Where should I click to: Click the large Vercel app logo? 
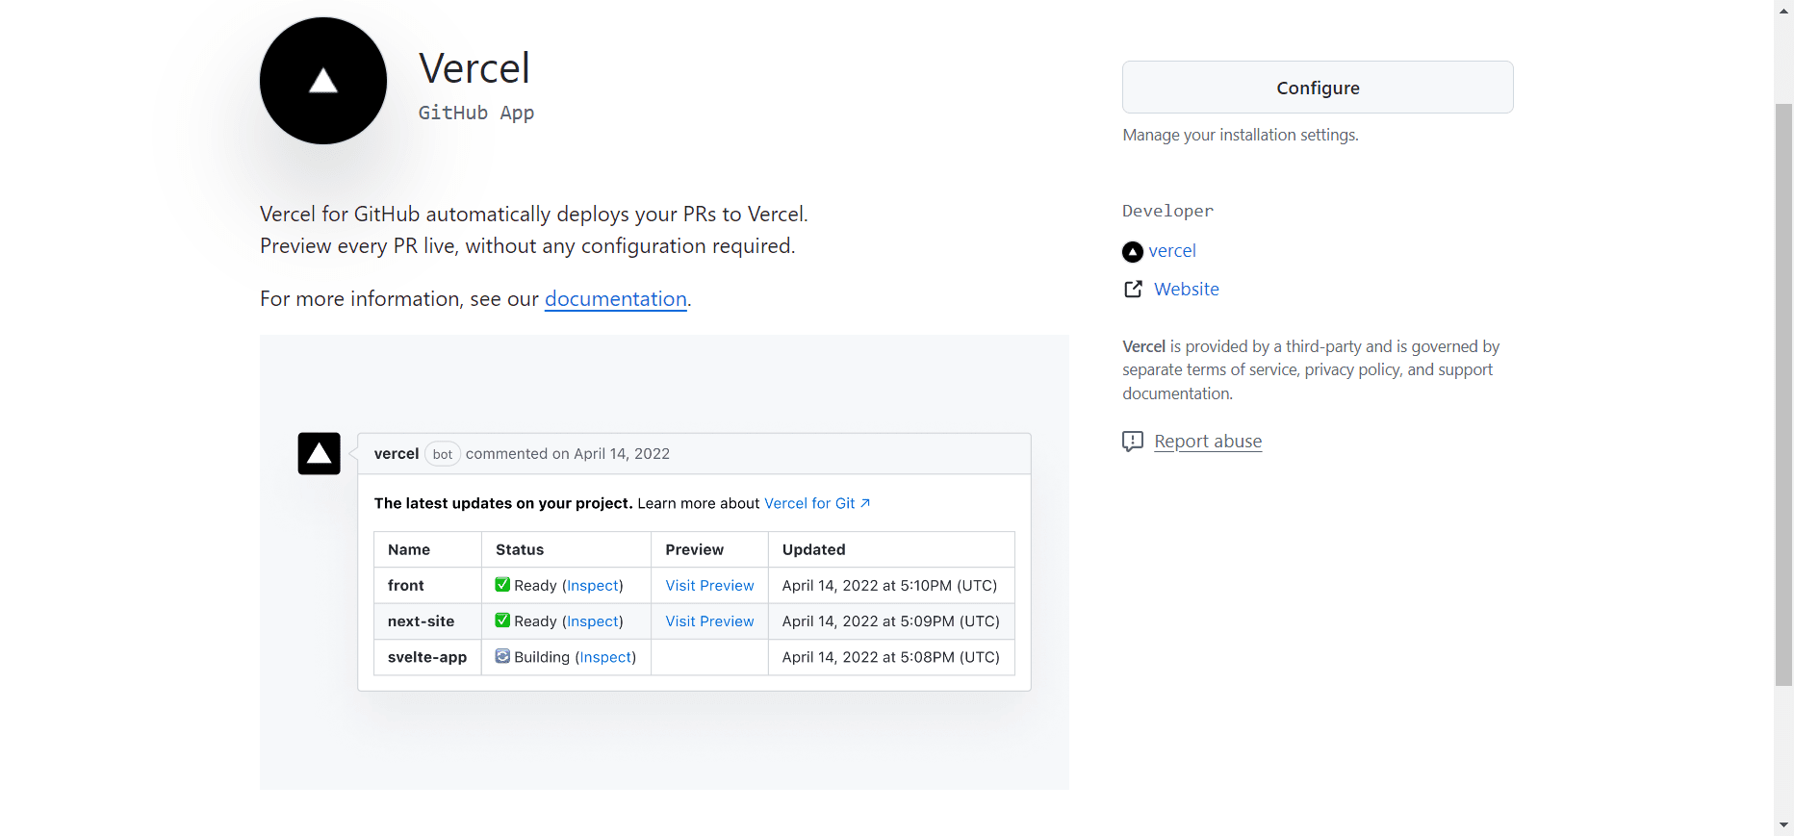[323, 81]
